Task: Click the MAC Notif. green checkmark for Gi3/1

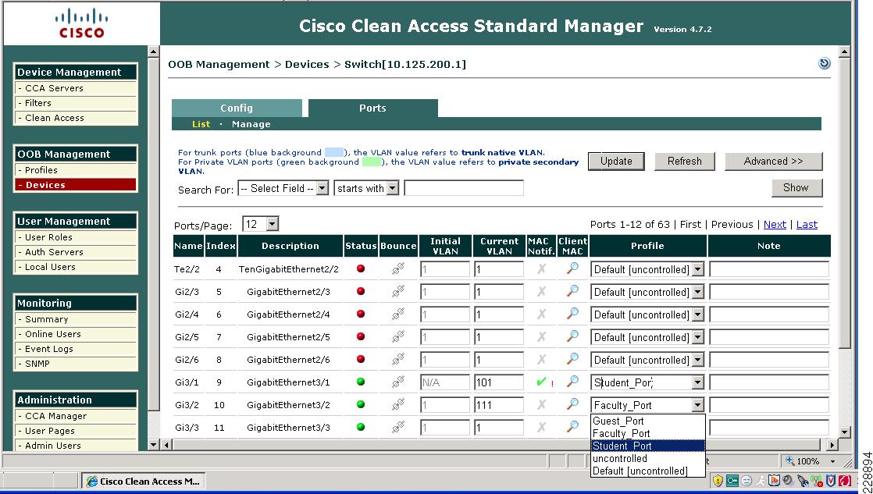Action: tap(540, 382)
